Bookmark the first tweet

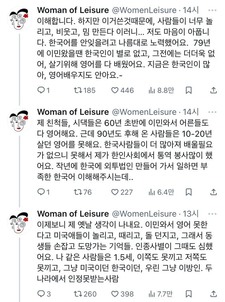click(188, 90)
